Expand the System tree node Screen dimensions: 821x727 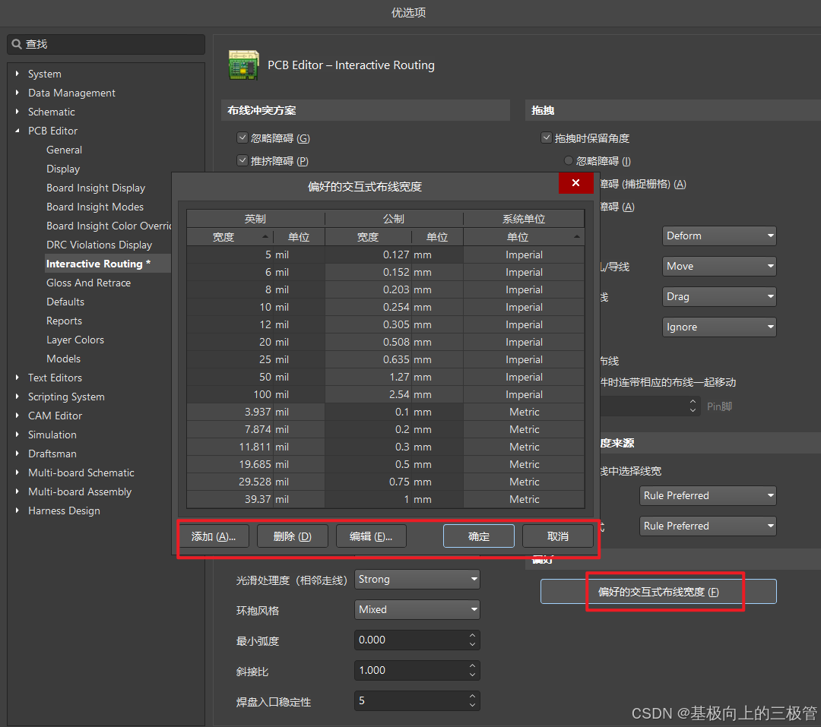(x=17, y=74)
